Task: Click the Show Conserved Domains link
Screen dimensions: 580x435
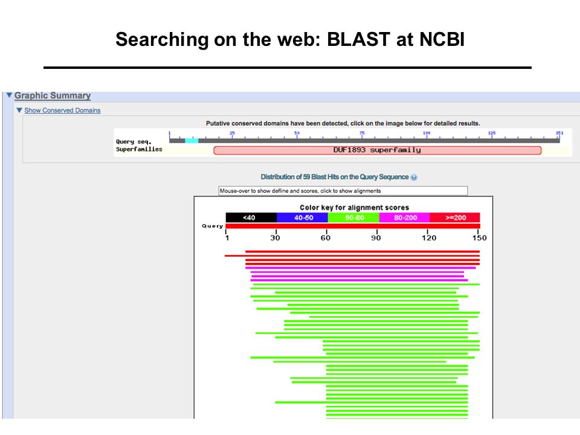Action: tap(62, 110)
